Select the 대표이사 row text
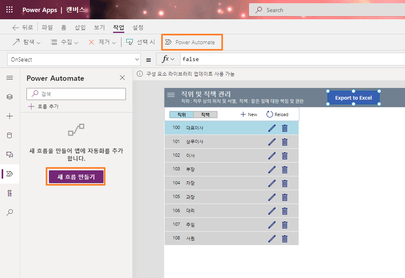 pyautogui.click(x=195, y=128)
